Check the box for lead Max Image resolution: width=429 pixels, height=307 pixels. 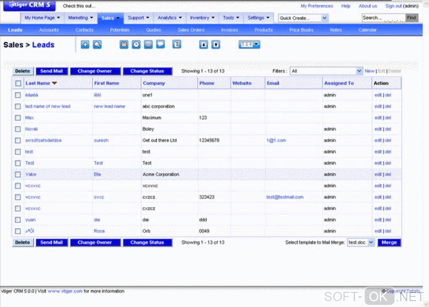coord(18,118)
